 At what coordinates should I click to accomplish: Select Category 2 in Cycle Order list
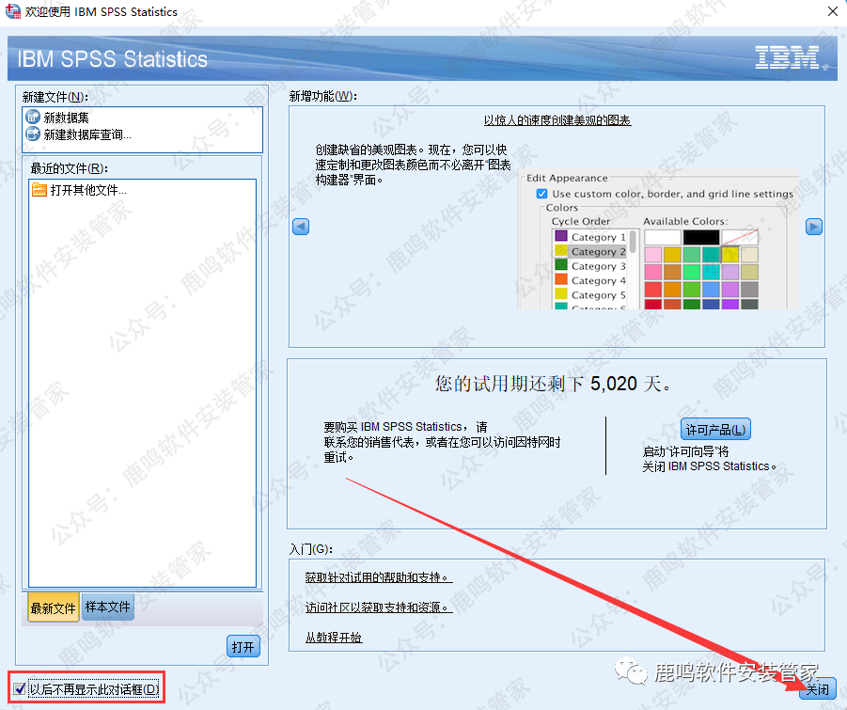pyautogui.click(x=592, y=252)
